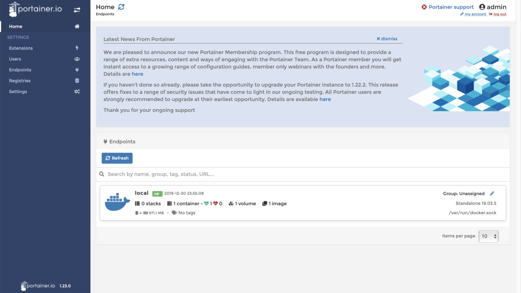Open Users via people icon
The image size is (521, 293).
click(77, 59)
